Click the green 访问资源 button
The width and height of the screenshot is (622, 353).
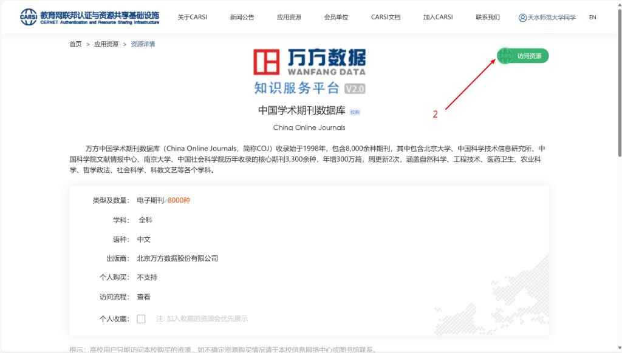[523, 56]
